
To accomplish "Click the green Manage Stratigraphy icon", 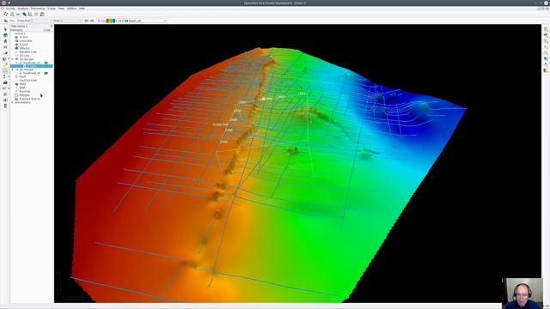I will [546, 70].
